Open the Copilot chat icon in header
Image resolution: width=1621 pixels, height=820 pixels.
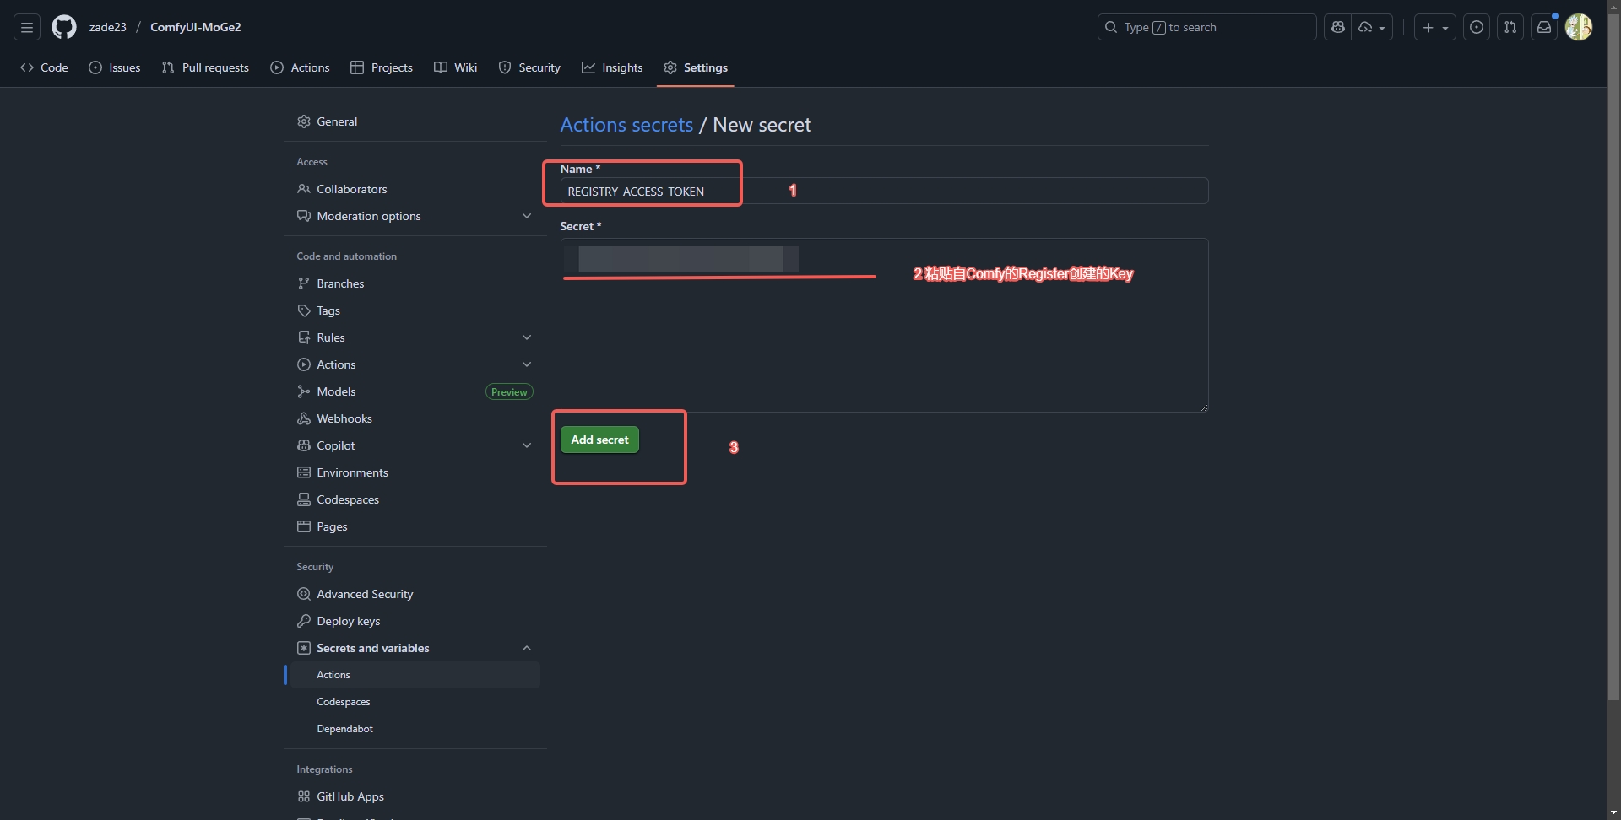tap(1337, 27)
